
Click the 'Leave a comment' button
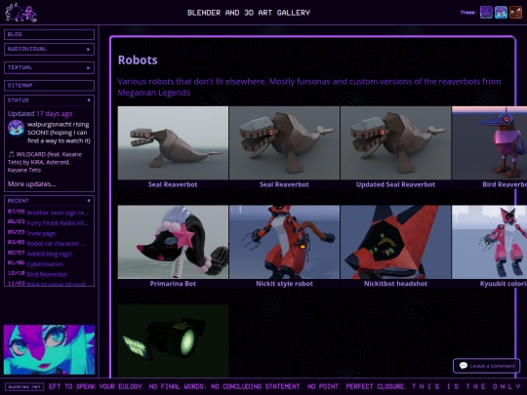(x=487, y=366)
